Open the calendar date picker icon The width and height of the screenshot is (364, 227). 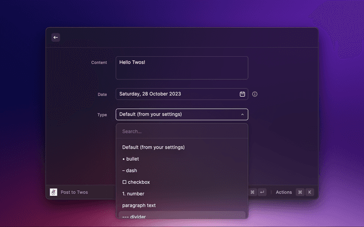[242, 94]
